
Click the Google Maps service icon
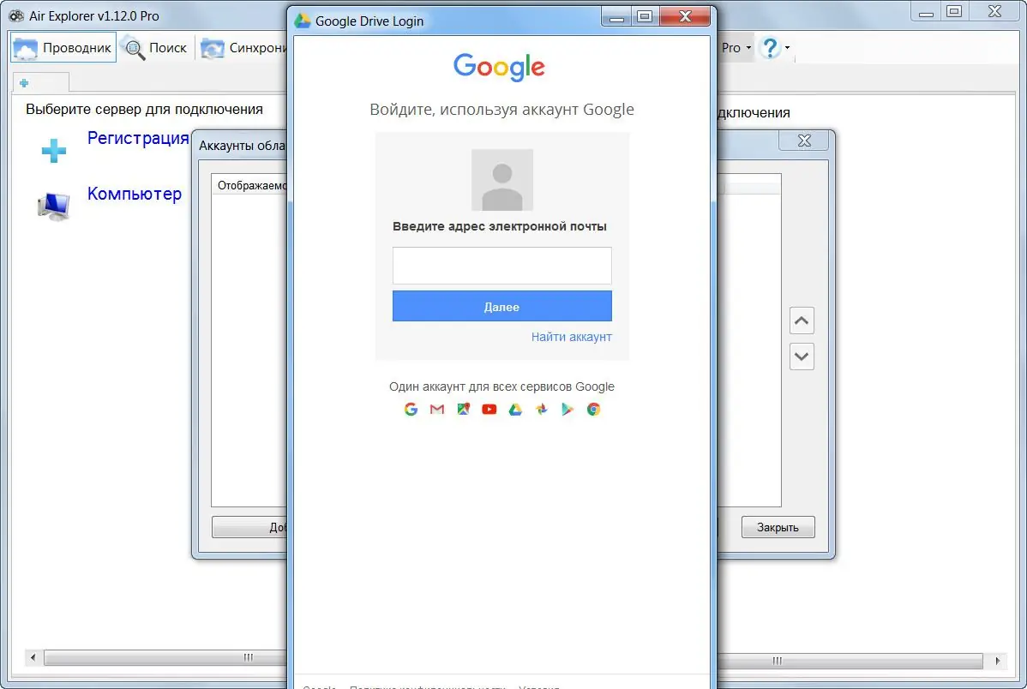point(463,410)
